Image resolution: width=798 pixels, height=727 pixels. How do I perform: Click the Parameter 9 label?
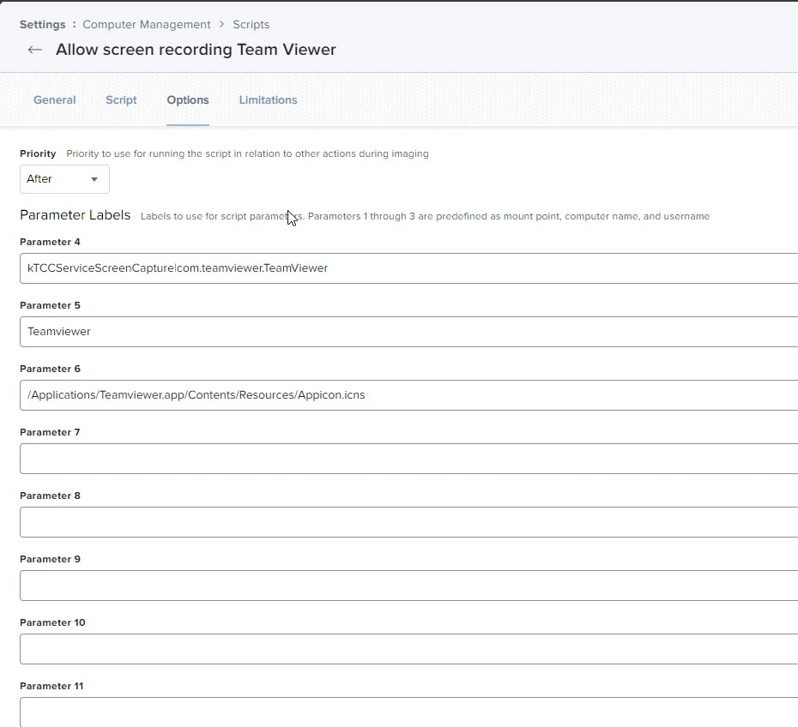click(50, 559)
